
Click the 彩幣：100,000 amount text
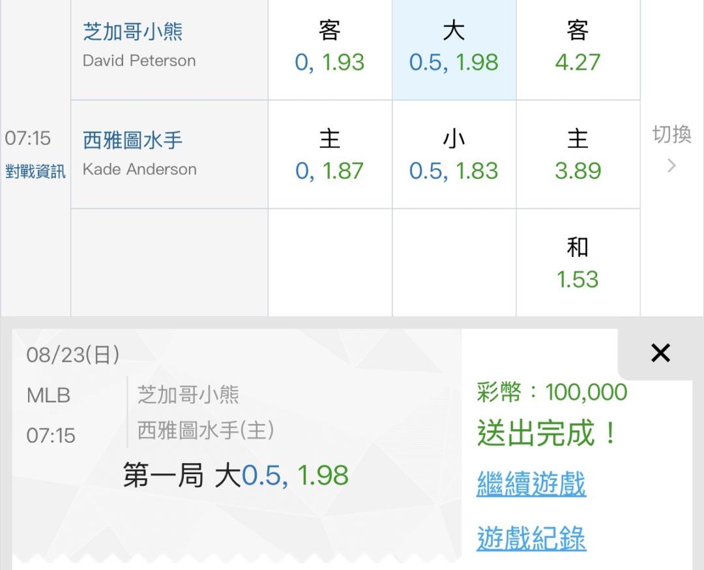point(552,392)
